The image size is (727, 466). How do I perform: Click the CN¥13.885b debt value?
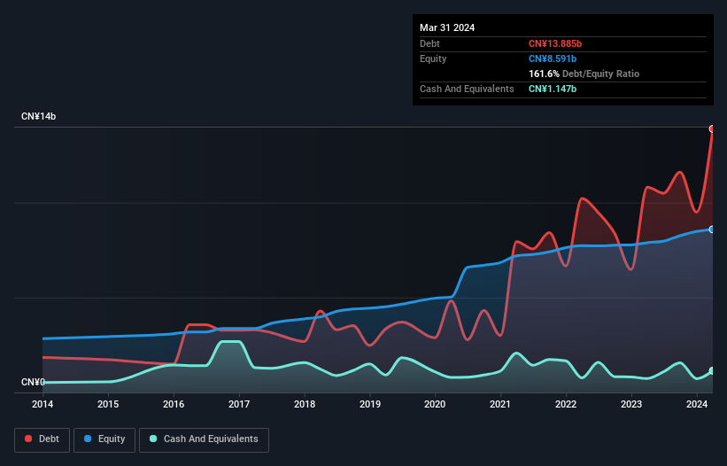click(555, 43)
